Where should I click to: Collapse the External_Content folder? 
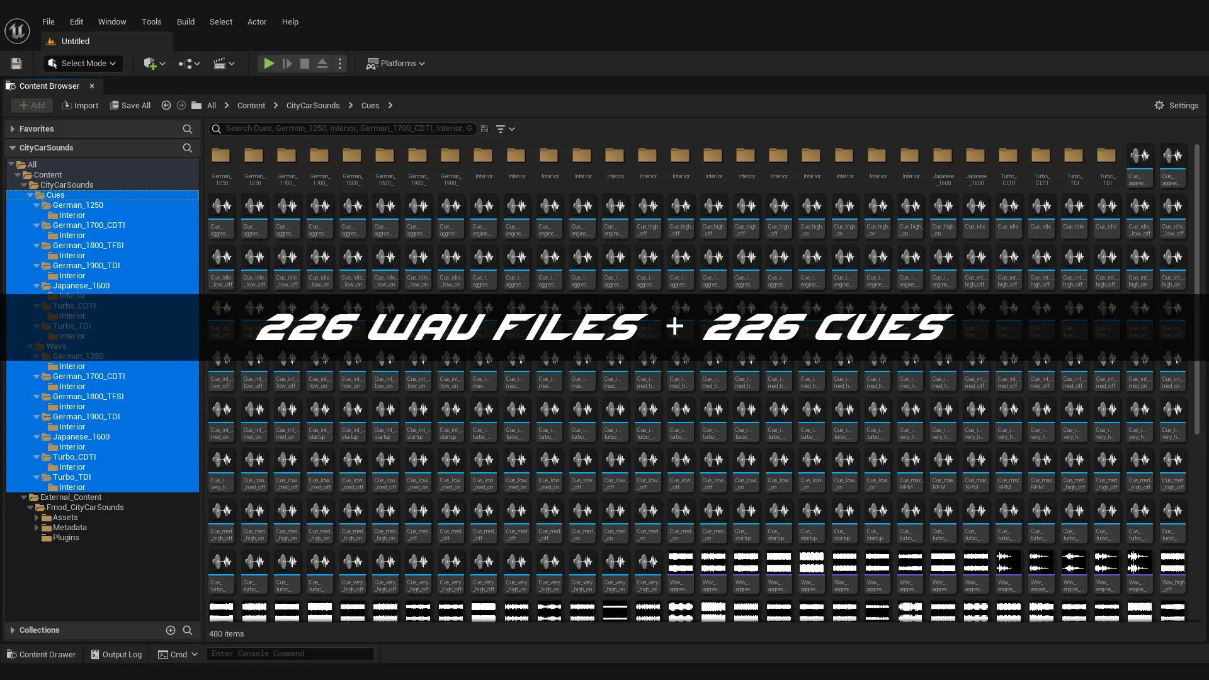24,497
